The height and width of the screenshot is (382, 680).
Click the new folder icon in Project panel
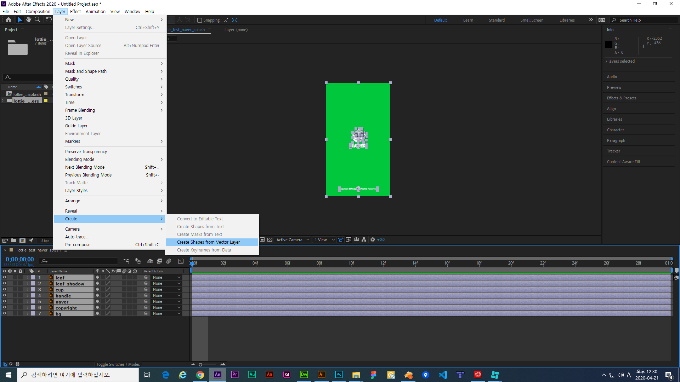[13, 241]
